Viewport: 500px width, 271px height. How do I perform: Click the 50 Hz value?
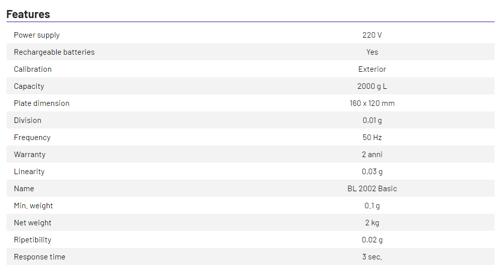pos(372,138)
